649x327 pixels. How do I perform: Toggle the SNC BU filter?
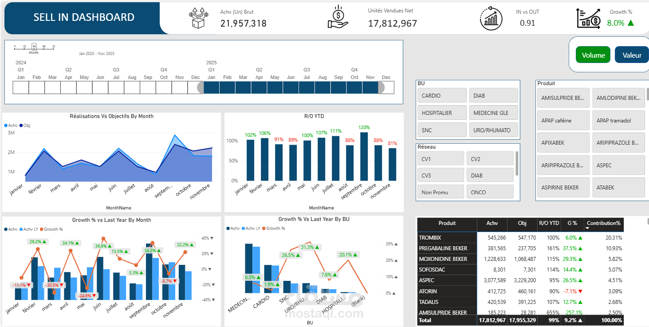coord(442,130)
